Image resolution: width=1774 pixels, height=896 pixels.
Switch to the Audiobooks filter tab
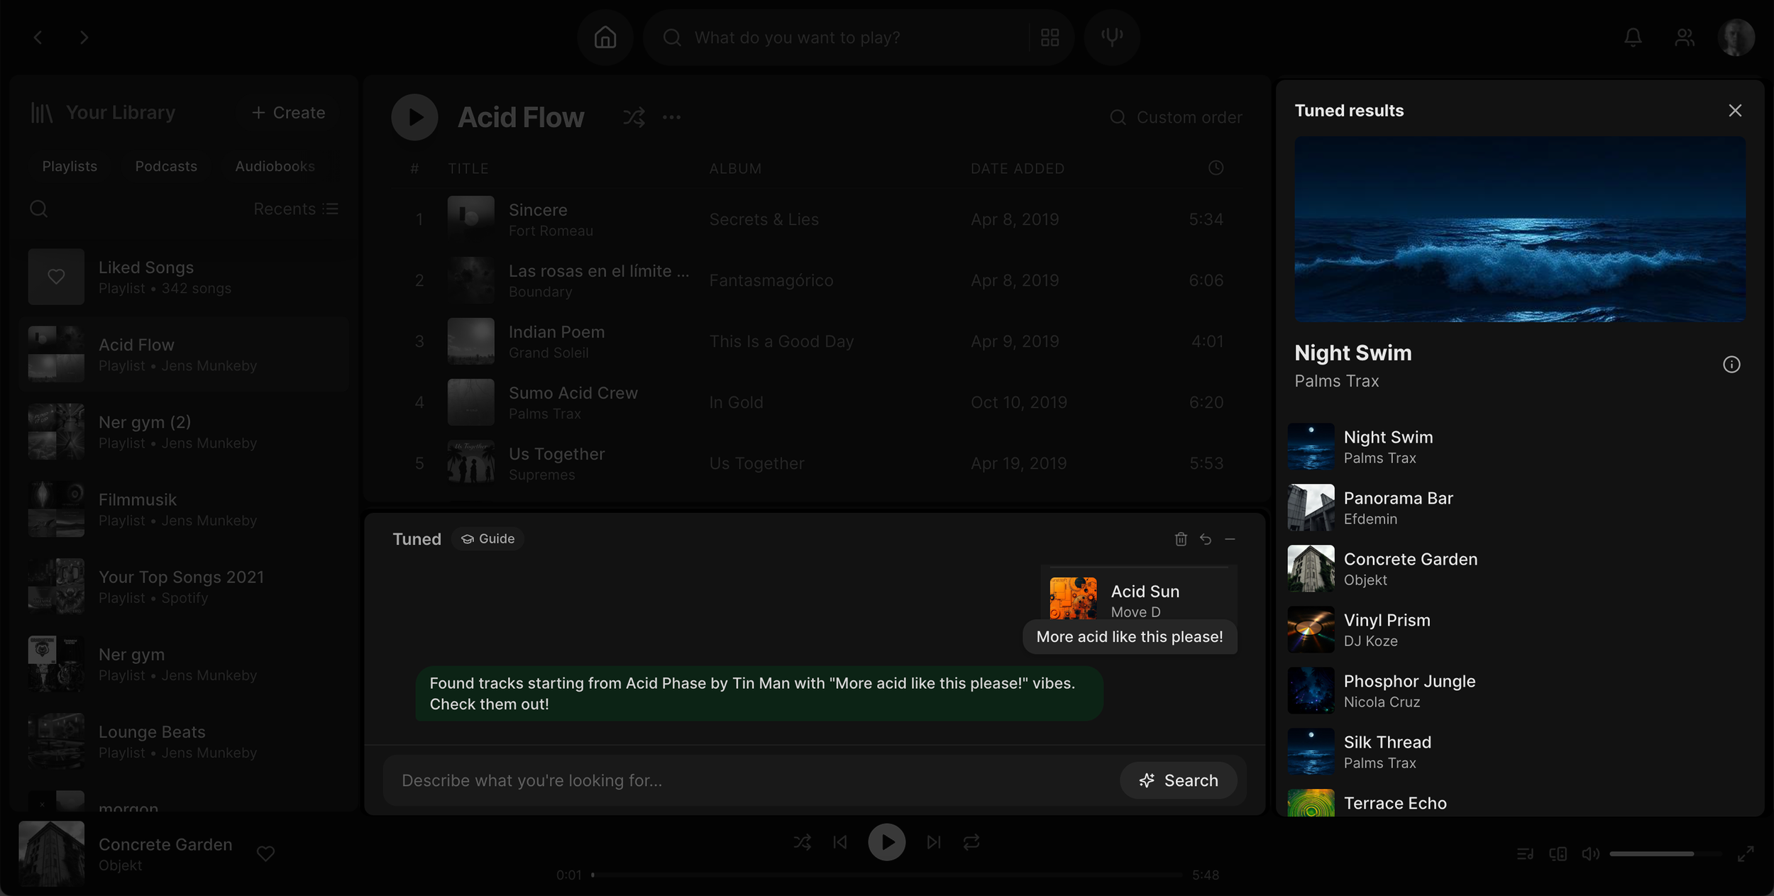pyautogui.click(x=275, y=166)
